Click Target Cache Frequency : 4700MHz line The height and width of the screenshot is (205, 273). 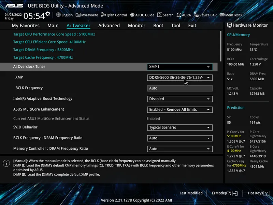[x=43, y=57]
